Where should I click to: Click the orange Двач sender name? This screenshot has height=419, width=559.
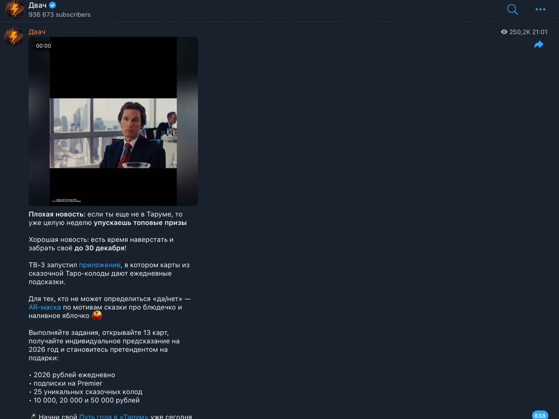pyautogui.click(x=37, y=32)
